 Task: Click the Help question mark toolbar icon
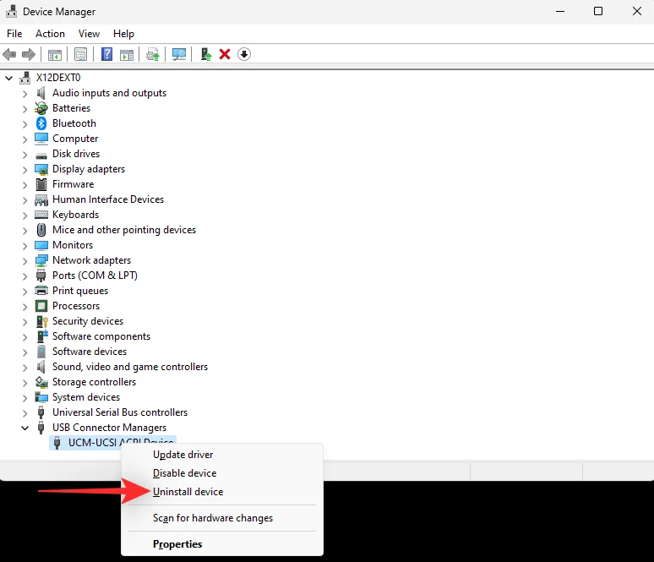[x=106, y=54]
